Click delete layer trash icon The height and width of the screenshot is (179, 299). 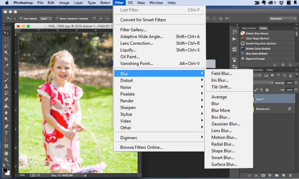pyautogui.click(x=290, y=175)
